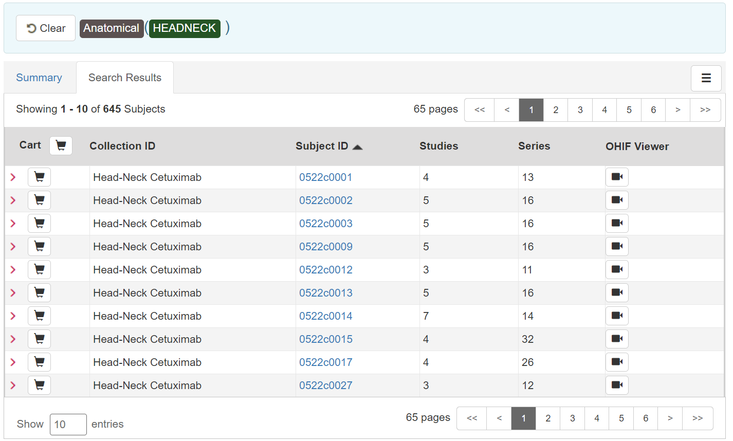Open OHIF viewer for subject 0522c0015
Screen dimensions: 733x441
(617, 339)
